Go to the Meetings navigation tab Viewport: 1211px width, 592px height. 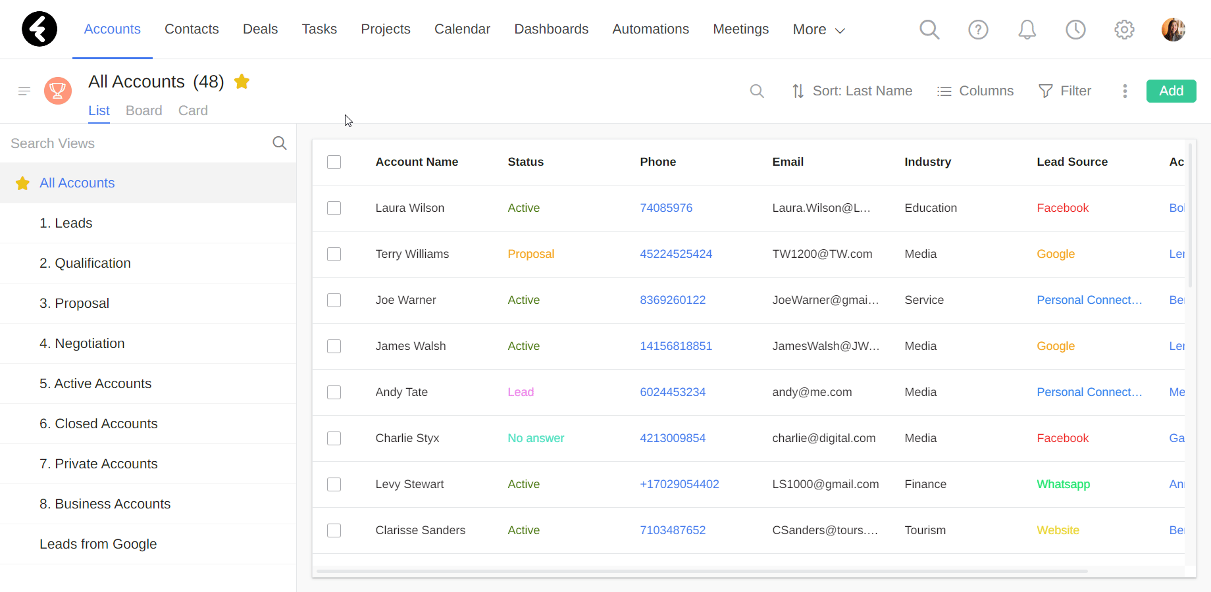pyautogui.click(x=741, y=29)
